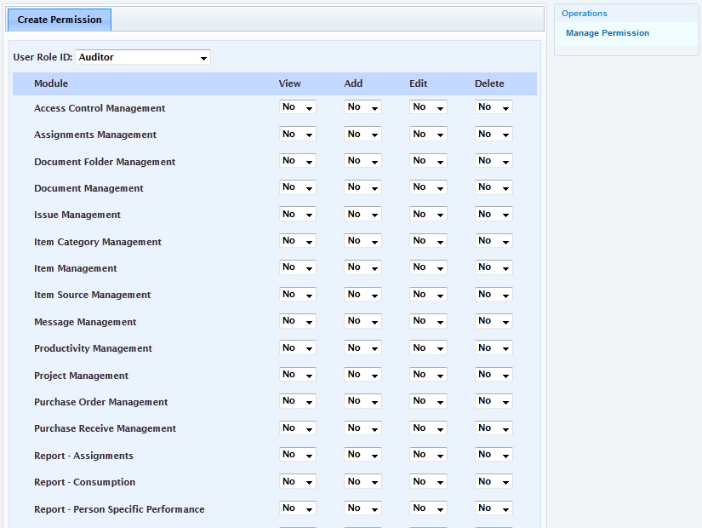This screenshot has height=528, width=702.
Task: Open View dropdown for Access Control Management
Action: click(297, 107)
